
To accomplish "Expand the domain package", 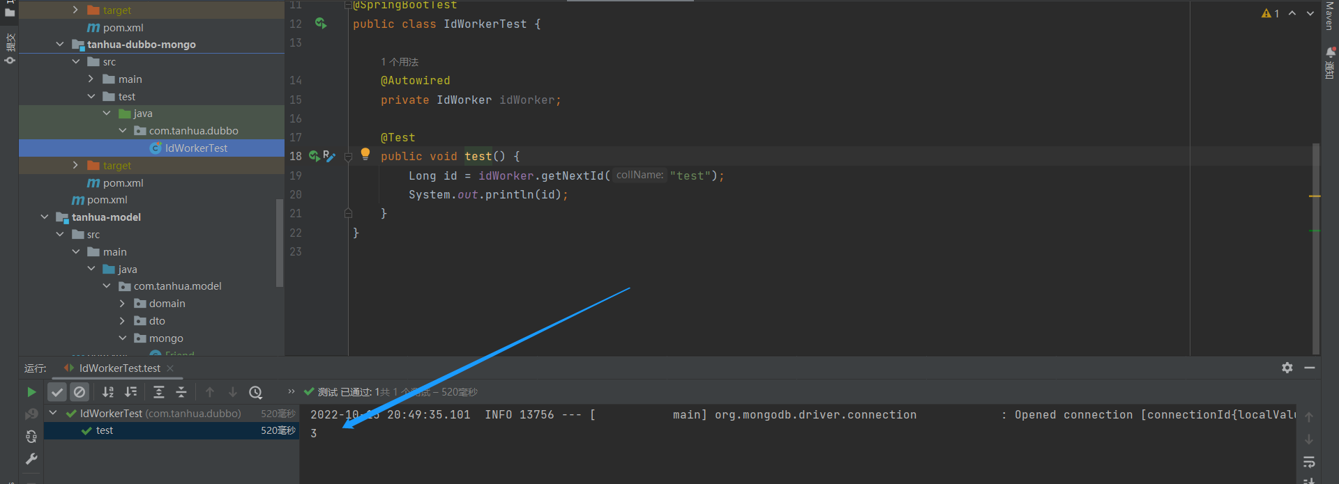I will pyautogui.click(x=123, y=304).
